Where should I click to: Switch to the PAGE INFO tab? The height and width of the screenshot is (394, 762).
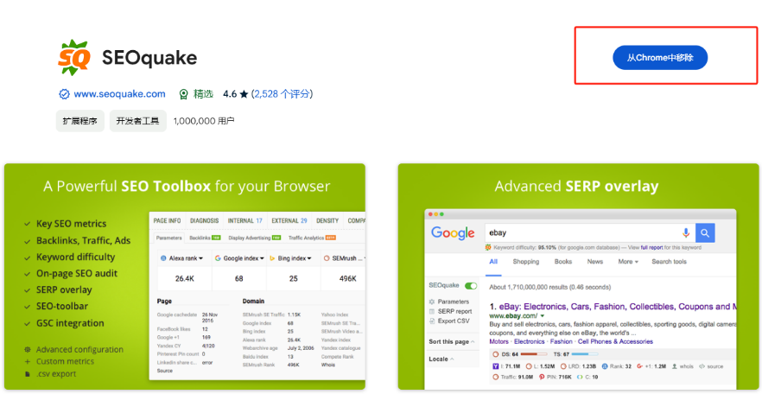[x=168, y=220]
